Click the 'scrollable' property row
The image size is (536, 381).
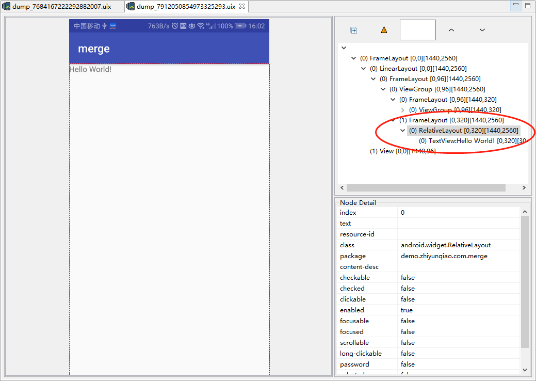pos(428,343)
